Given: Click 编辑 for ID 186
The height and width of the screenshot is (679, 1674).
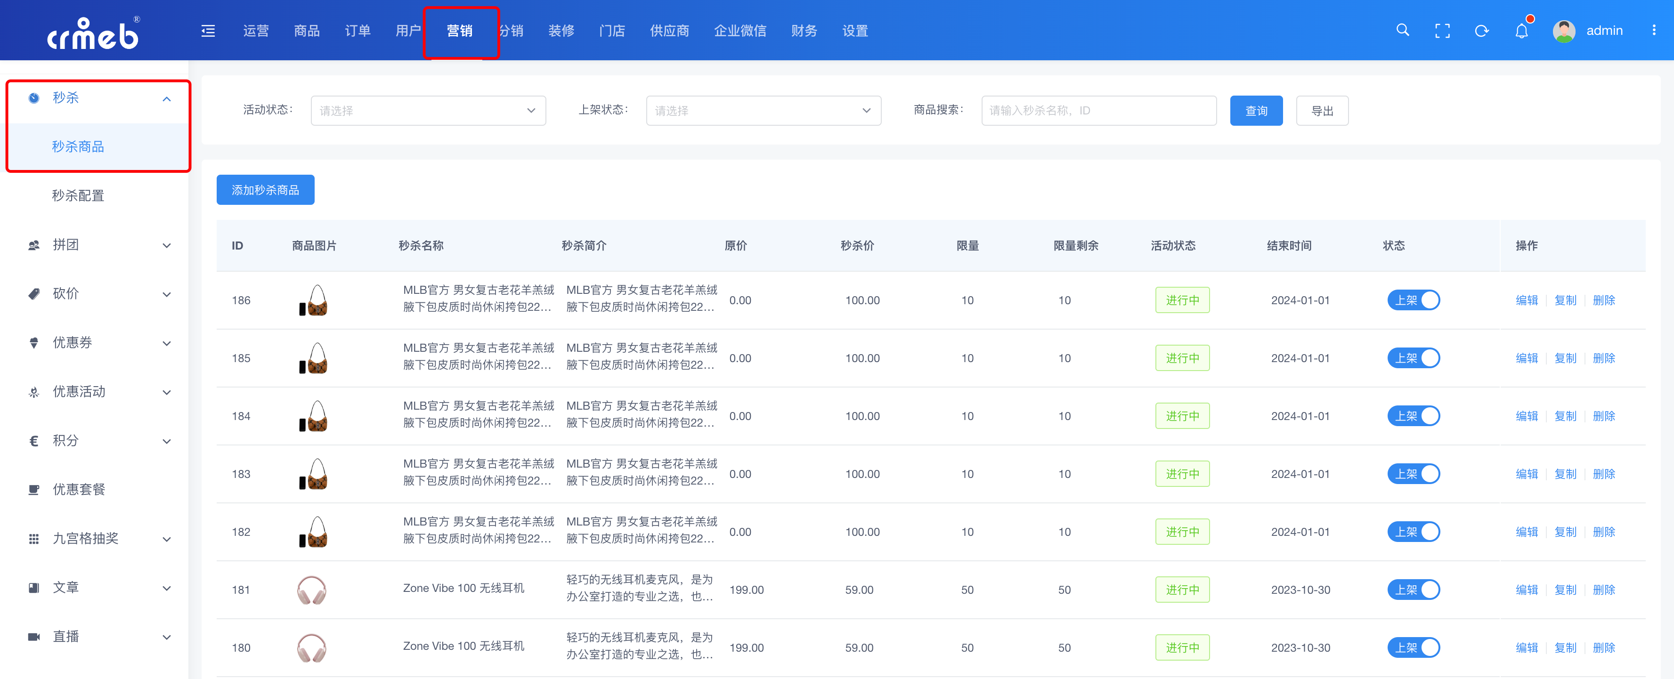Looking at the screenshot, I should coord(1527,300).
